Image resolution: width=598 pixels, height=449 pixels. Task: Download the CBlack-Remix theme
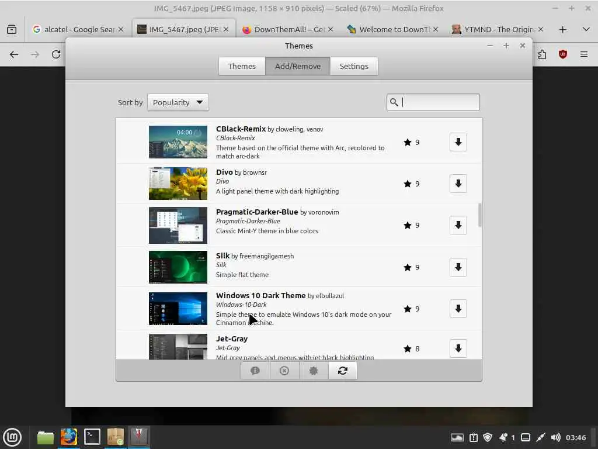click(x=458, y=142)
